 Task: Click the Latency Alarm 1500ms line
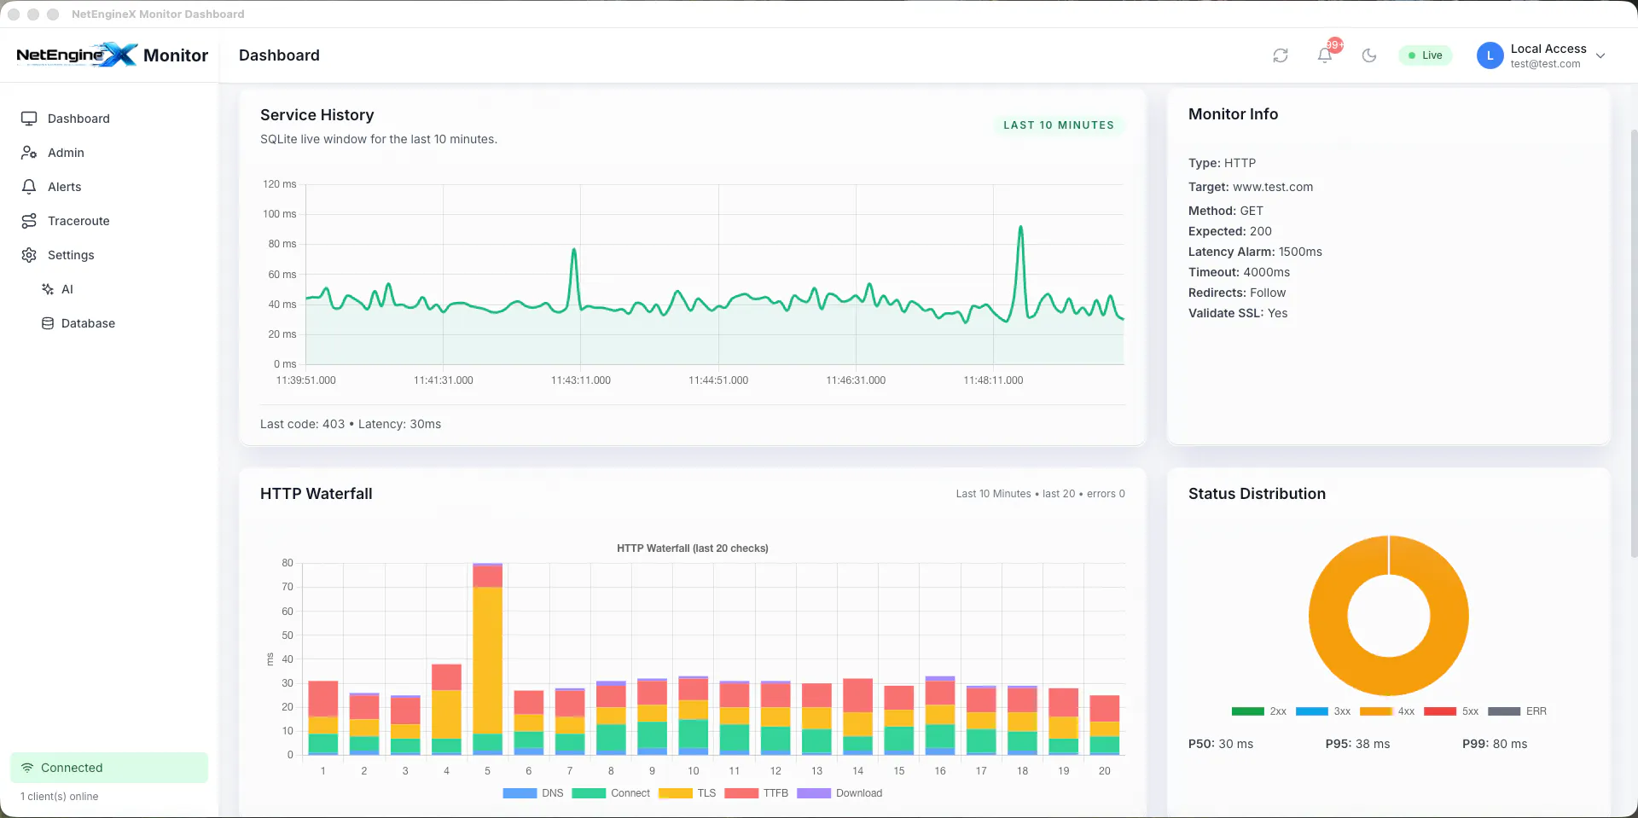click(1255, 252)
